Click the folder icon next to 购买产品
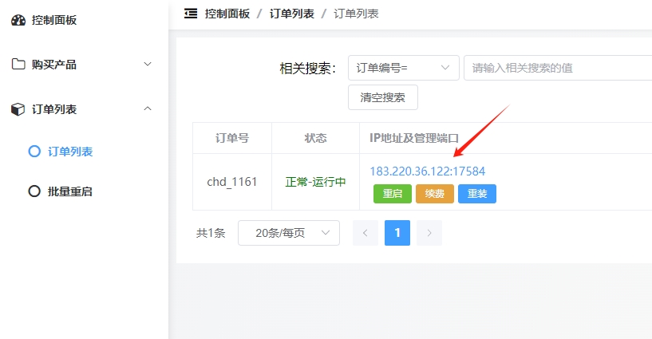Viewport: 652px width, 339px height. (x=18, y=65)
